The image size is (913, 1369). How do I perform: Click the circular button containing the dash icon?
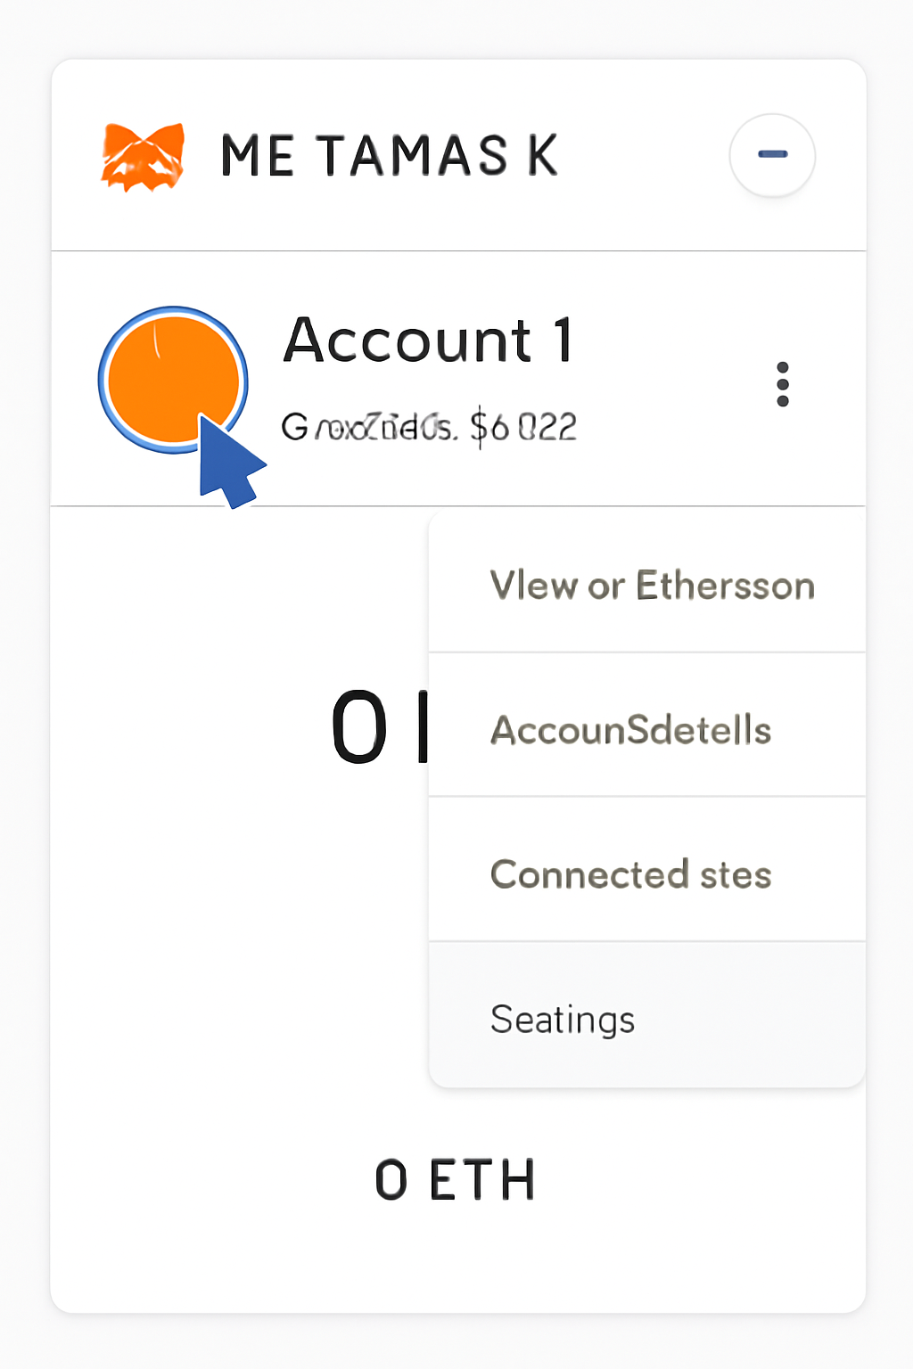[771, 154]
